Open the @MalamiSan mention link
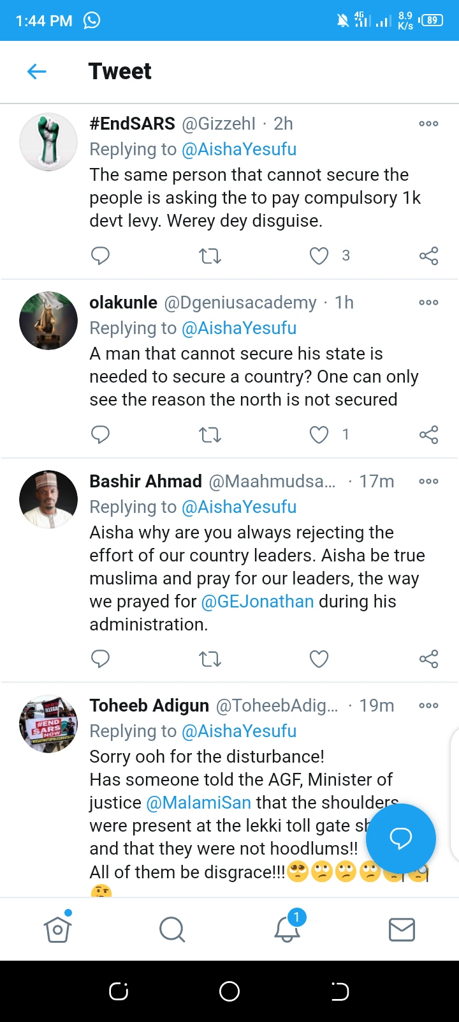 [198, 803]
